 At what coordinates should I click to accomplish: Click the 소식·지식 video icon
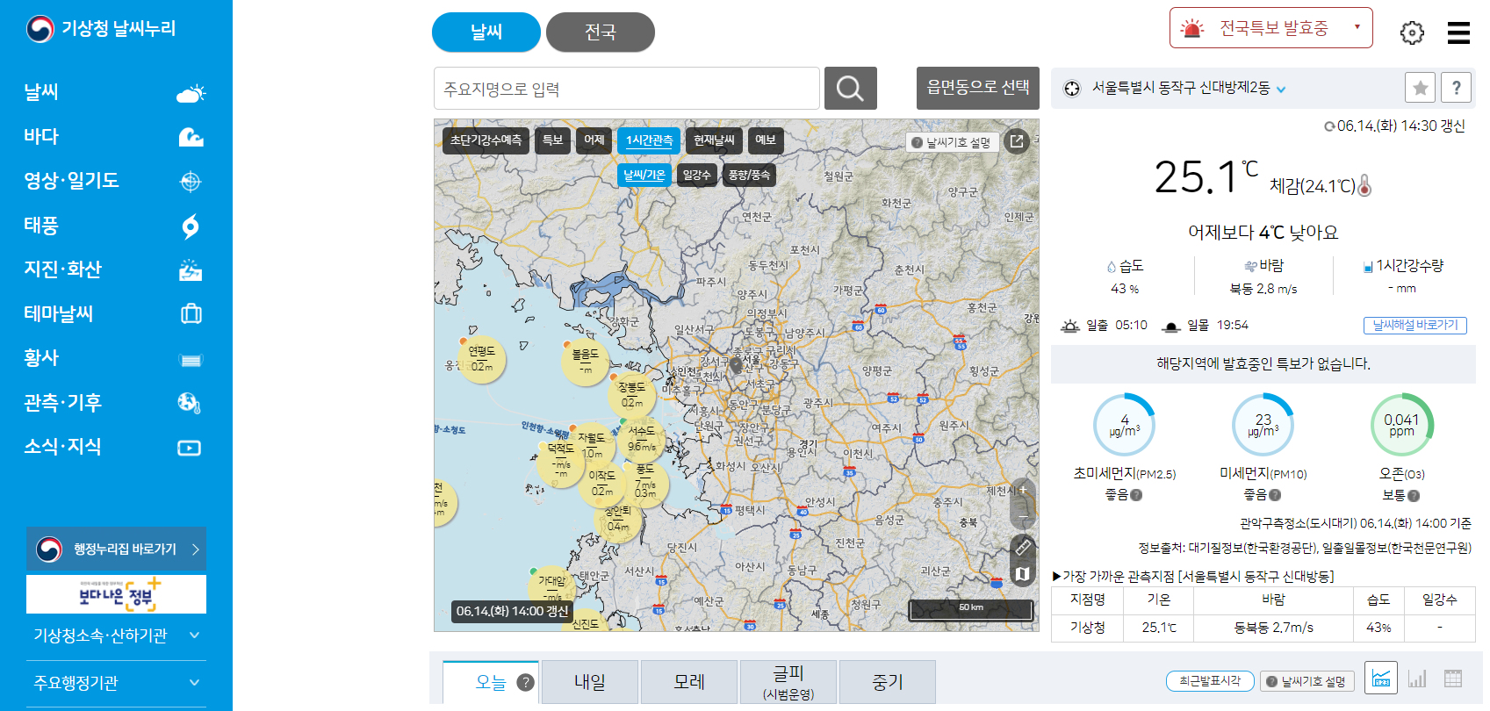[190, 448]
